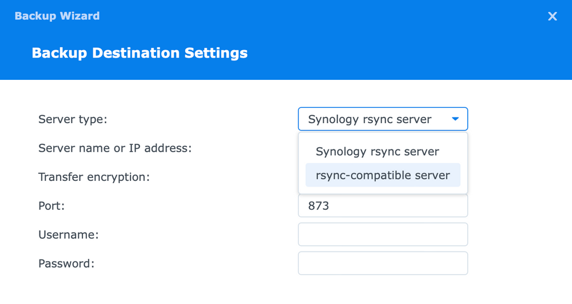Close the Backup Wizard dialog
The height and width of the screenshot is (304, 572).
(x=553, y=16)
